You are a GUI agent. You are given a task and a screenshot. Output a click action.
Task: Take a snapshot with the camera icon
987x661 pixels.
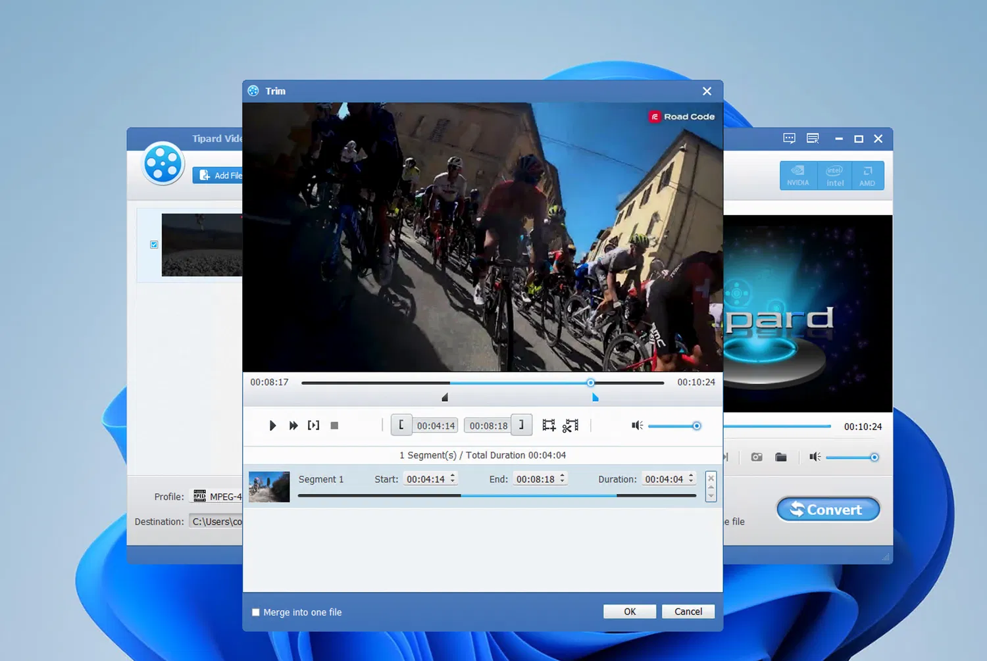pyautogui.click(x=757, y=457)
